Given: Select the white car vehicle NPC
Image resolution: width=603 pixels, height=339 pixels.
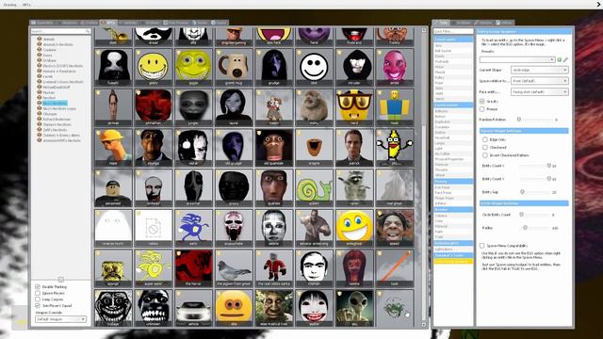Looking at the screenshot, I should (x=193, y=308).
